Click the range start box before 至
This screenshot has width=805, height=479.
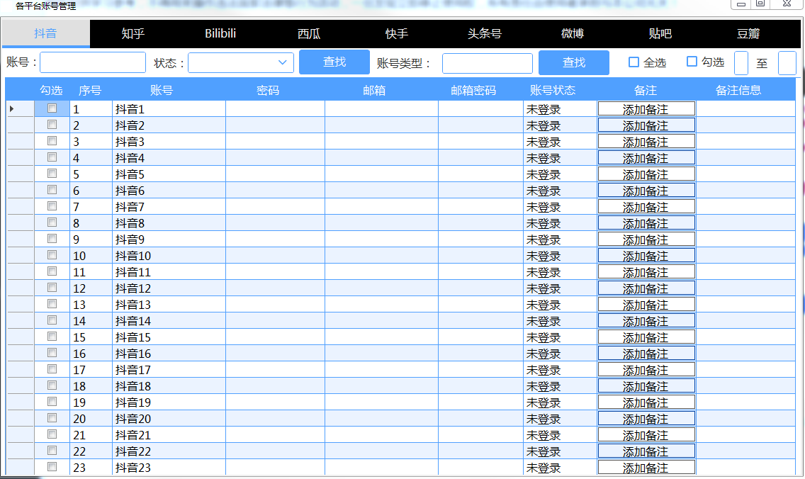point(741,63)
